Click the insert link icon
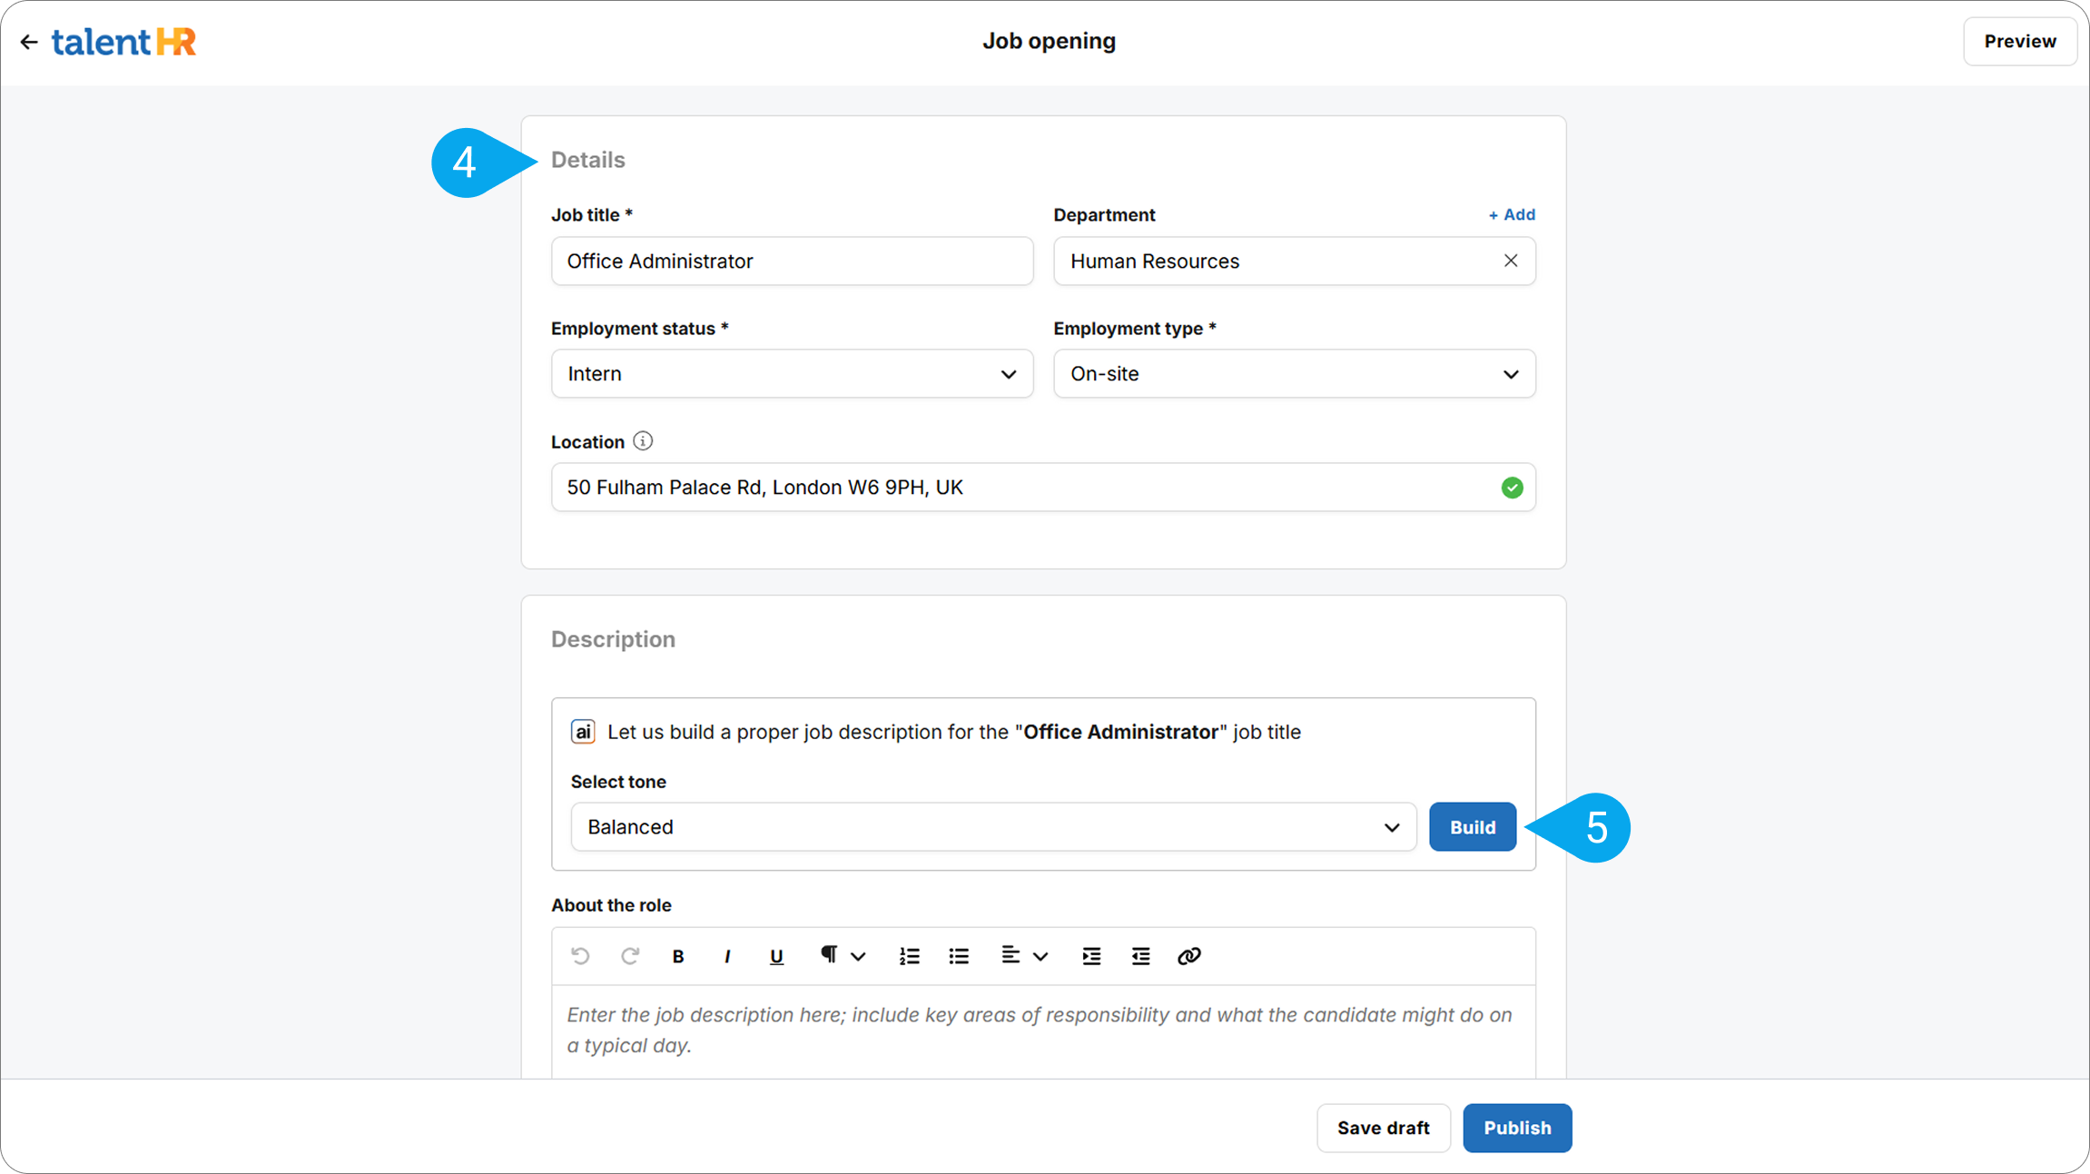This screenshot has height=1174, width=2090. (1188, 956)
